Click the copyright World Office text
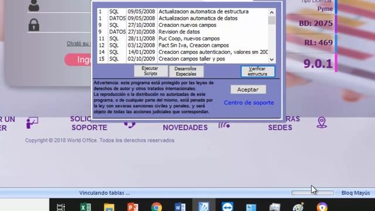Screen dimensions: 375x211 coord(100,141)
